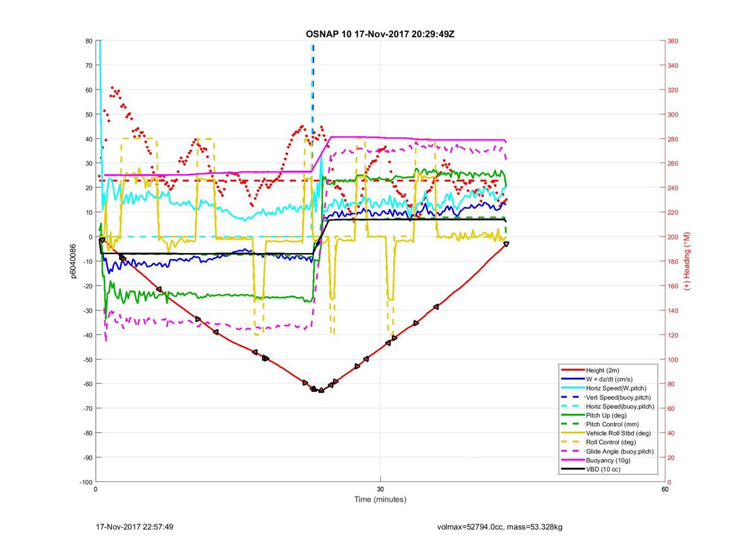Click the left axis tick label "-20"
The width and height of the screenshot is (735, 542).
click(88, 286)
